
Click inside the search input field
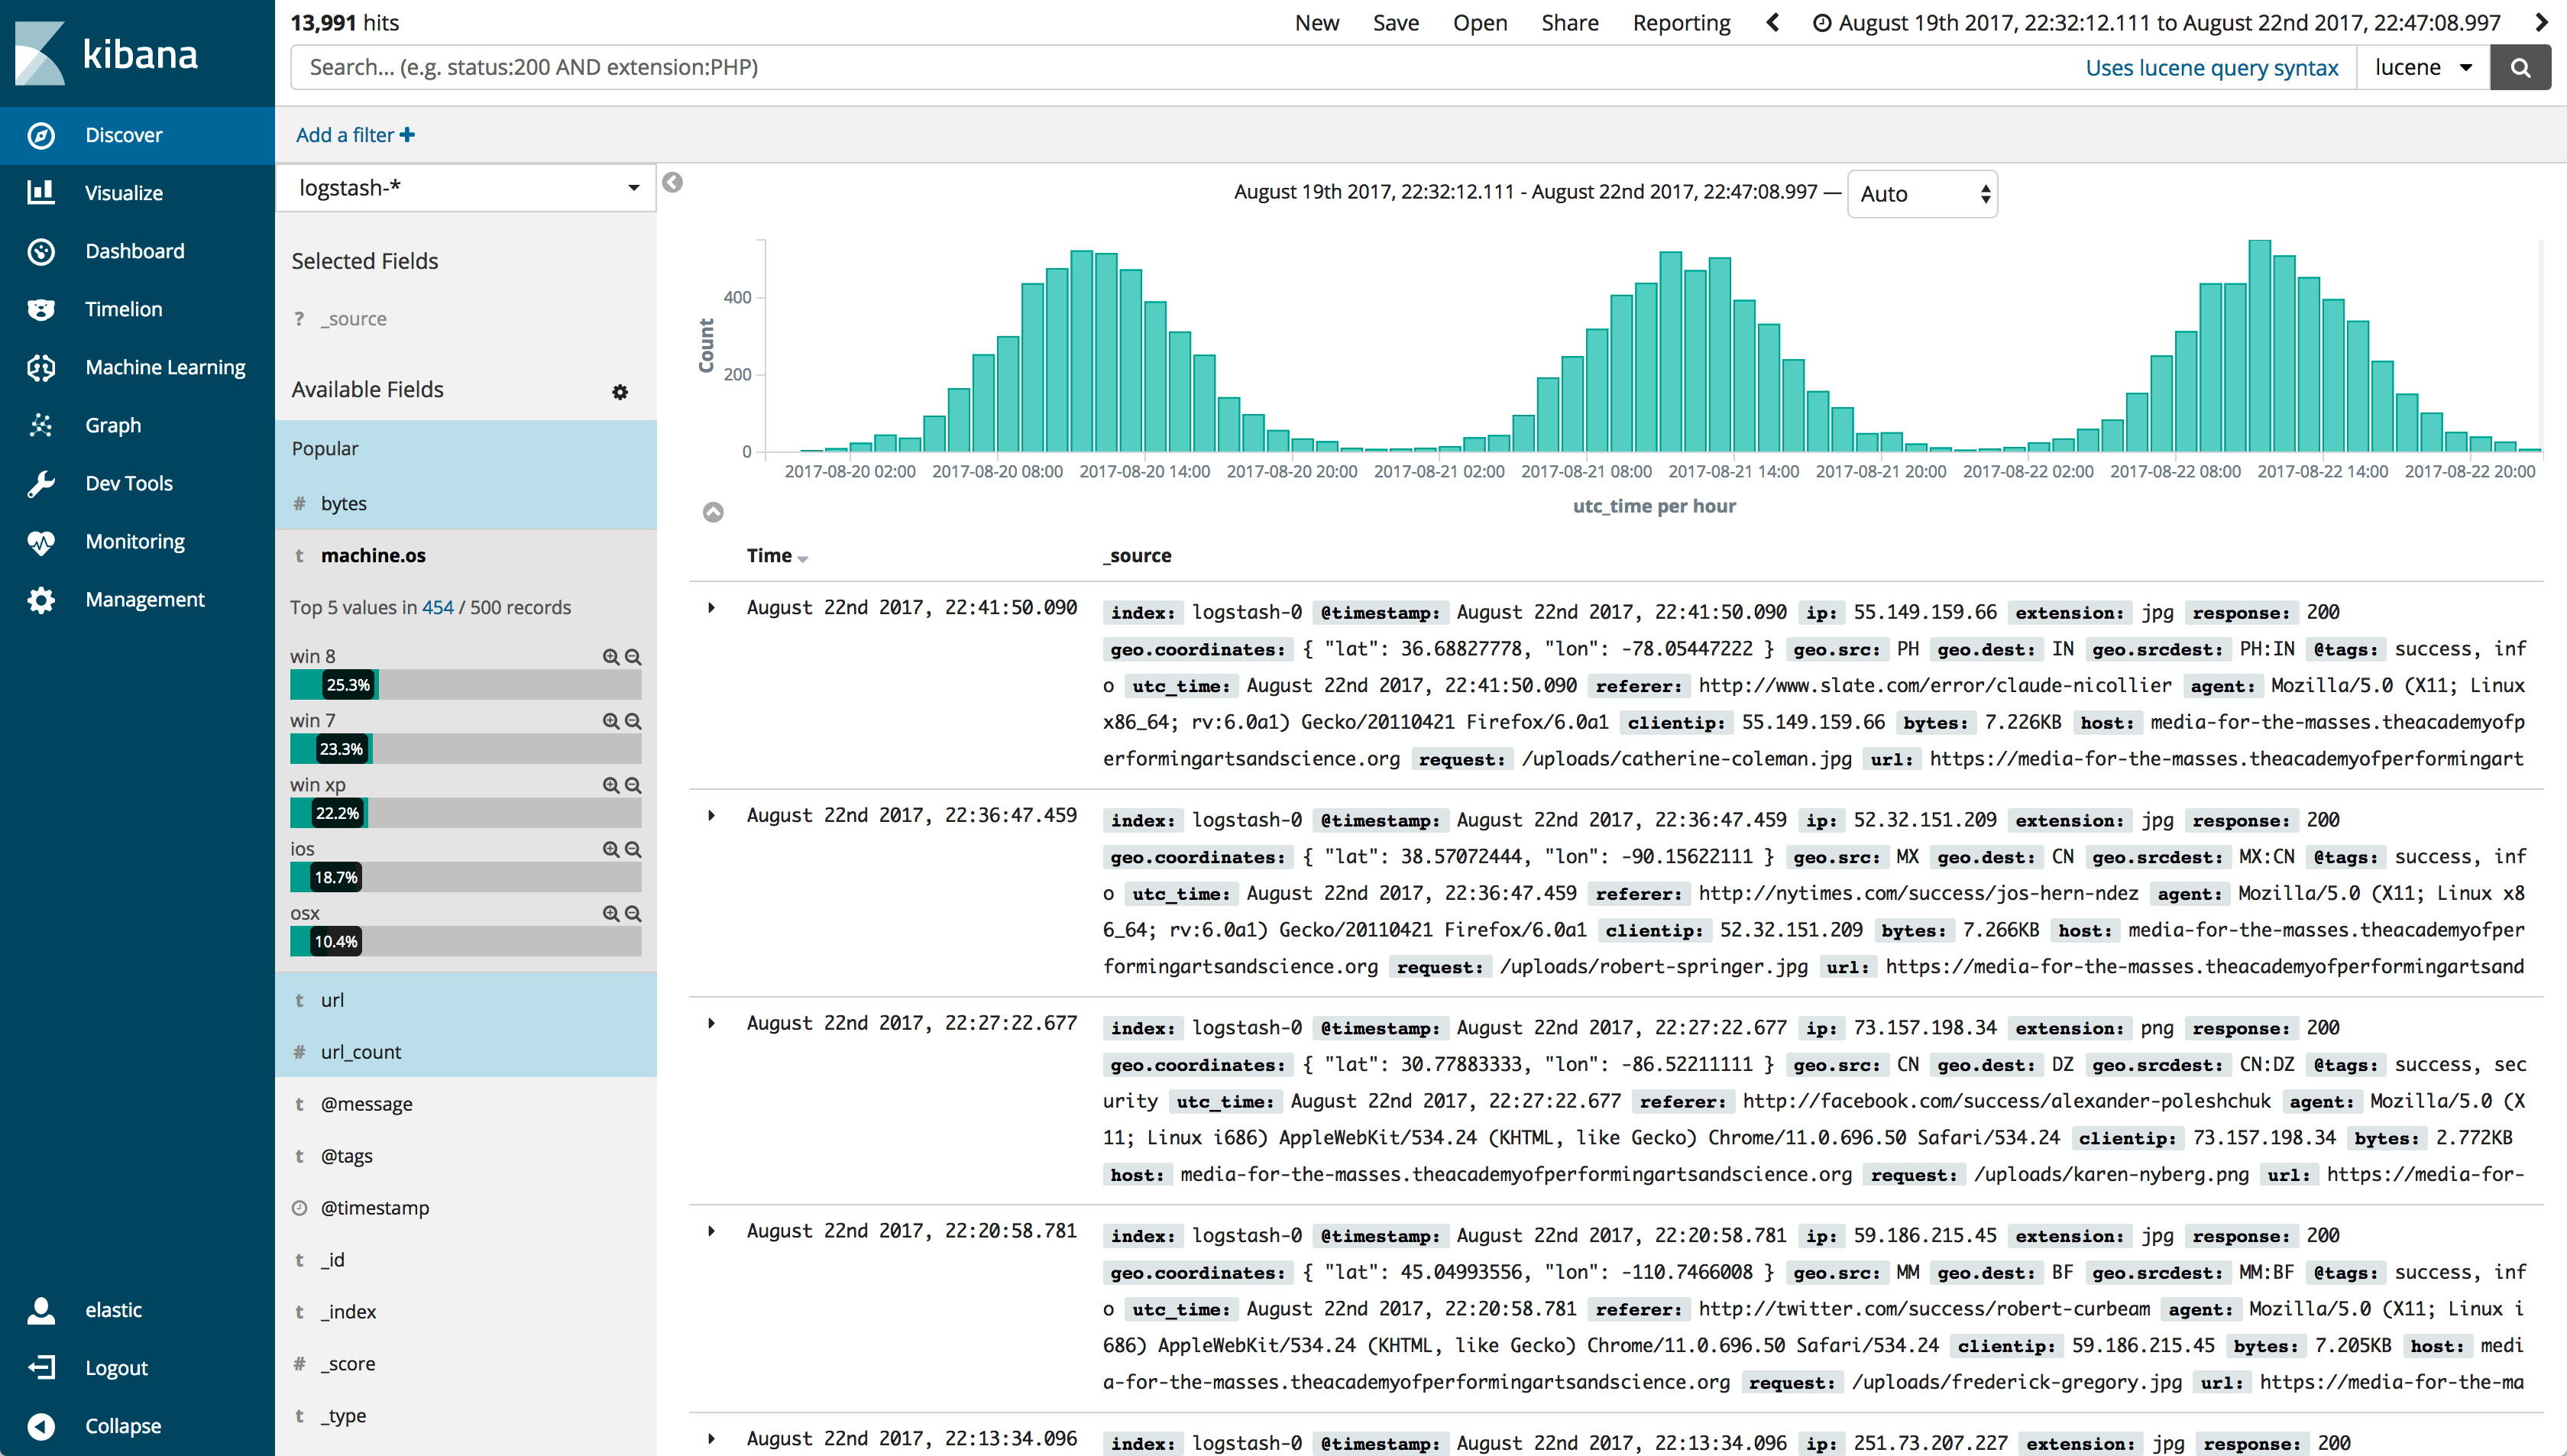click(x=1000, y=67)
